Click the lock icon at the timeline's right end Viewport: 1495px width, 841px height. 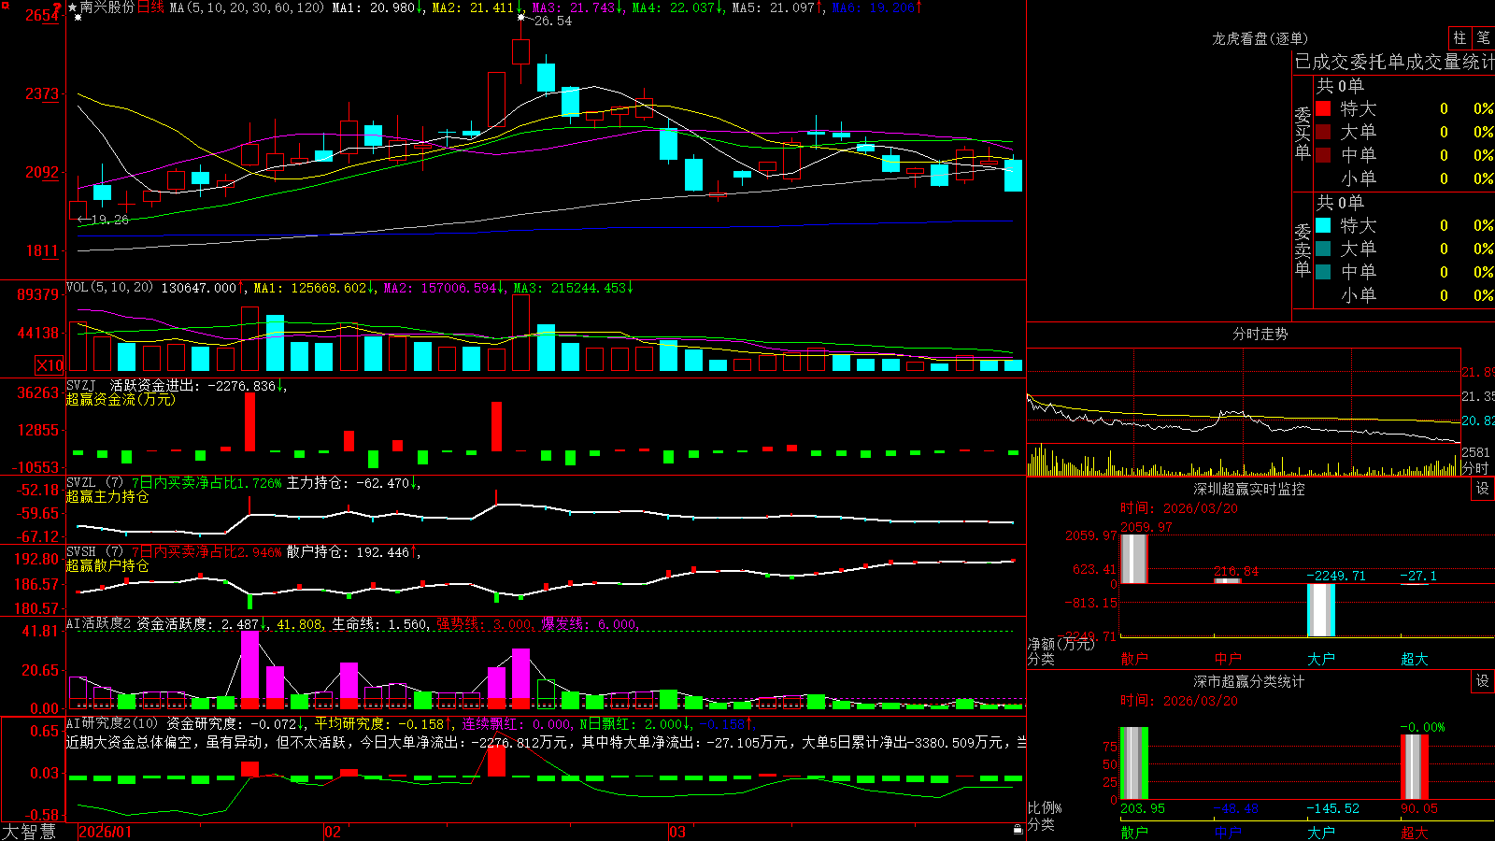(x=1018, y=830)
